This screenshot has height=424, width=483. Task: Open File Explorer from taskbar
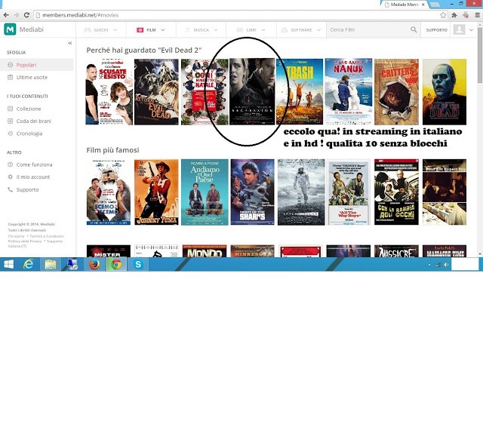[51, 265]
